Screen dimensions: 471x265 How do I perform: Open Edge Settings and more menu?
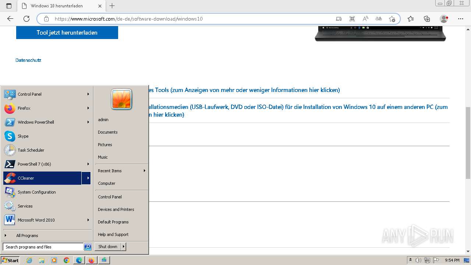tap(461, 19)
